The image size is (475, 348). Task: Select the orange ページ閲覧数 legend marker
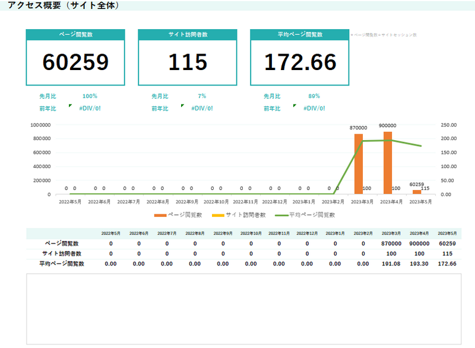(x=161, y=215)
